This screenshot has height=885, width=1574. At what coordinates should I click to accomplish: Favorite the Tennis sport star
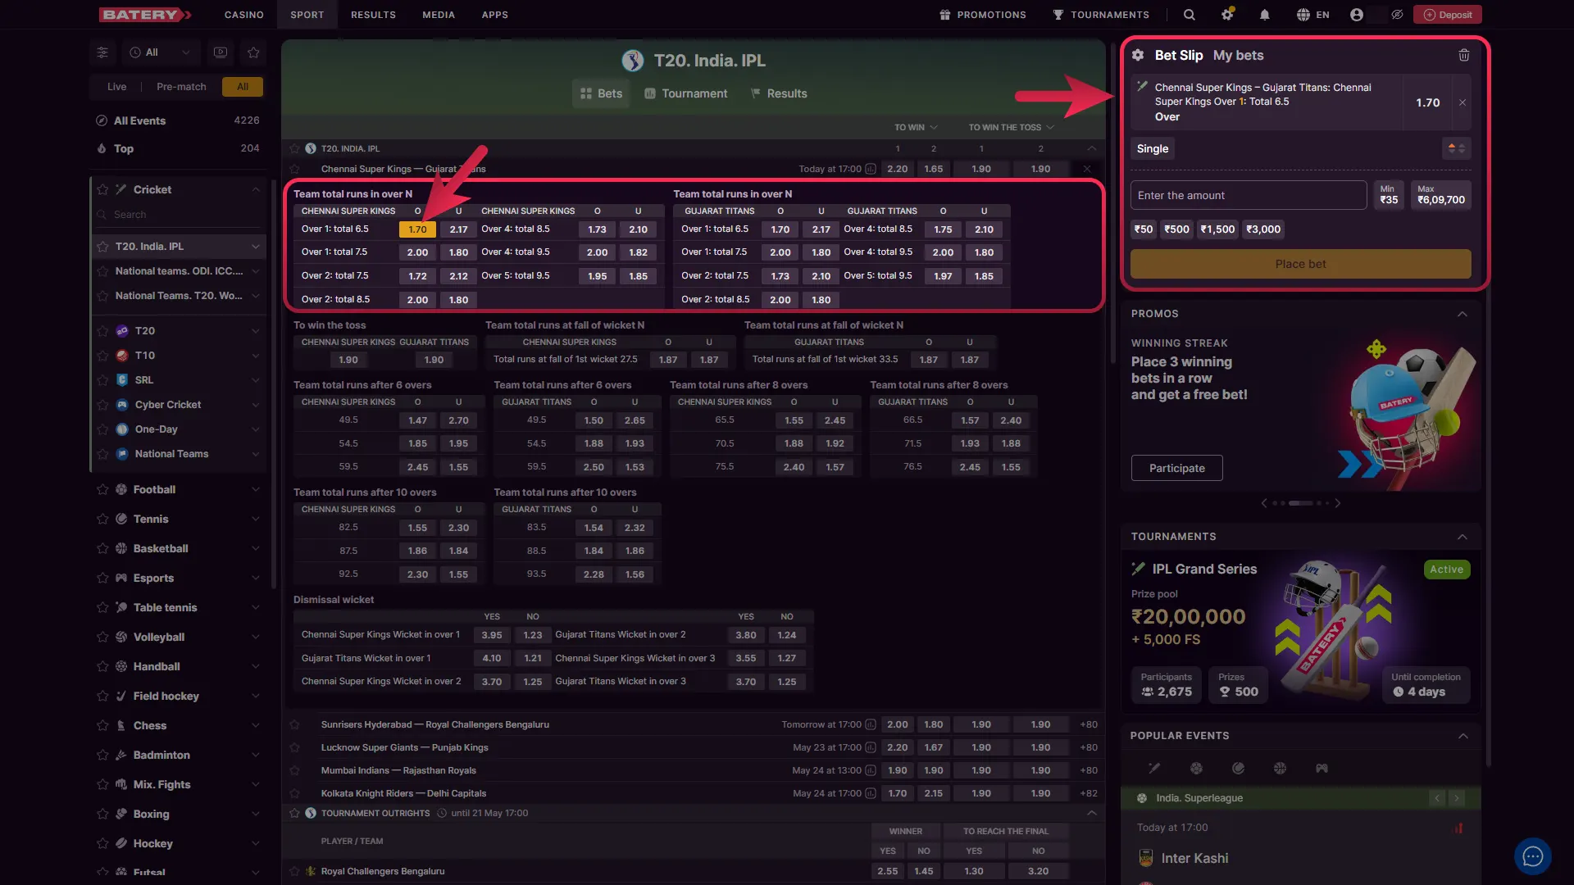[102, 519]
